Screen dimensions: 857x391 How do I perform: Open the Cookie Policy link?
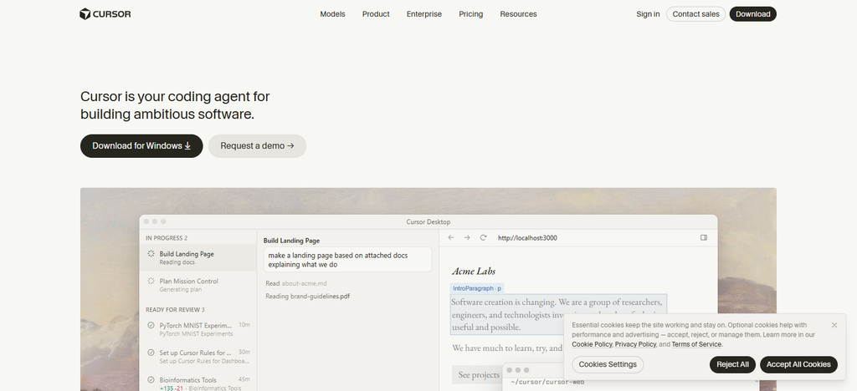(592, 345)
